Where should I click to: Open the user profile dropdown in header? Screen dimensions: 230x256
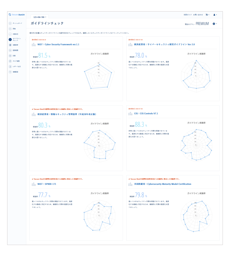click(x=215, y=15)
